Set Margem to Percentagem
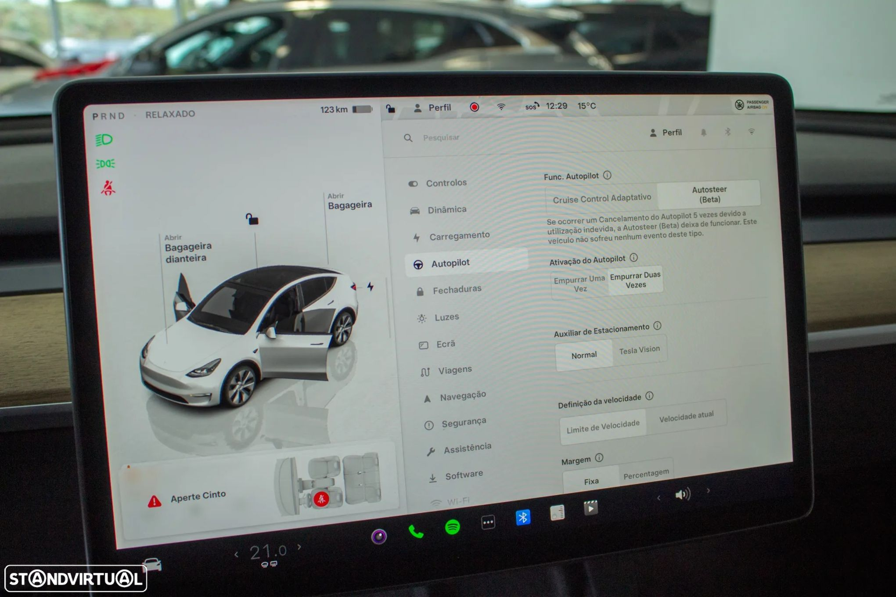 pos(646,475)
